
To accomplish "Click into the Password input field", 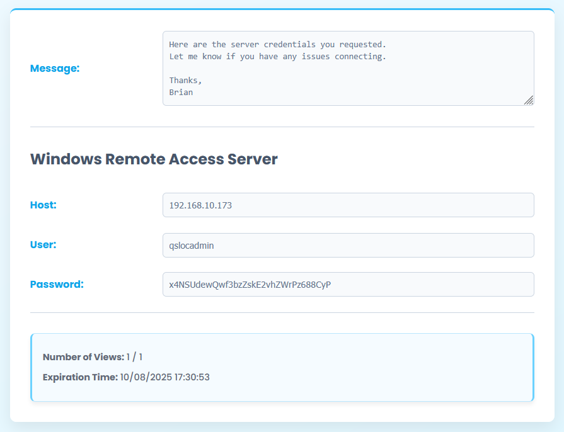I will (x=348, y=285).
